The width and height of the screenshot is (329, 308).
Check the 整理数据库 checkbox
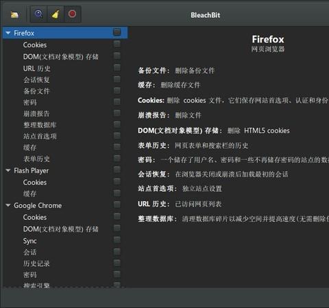tap(117, 125)
